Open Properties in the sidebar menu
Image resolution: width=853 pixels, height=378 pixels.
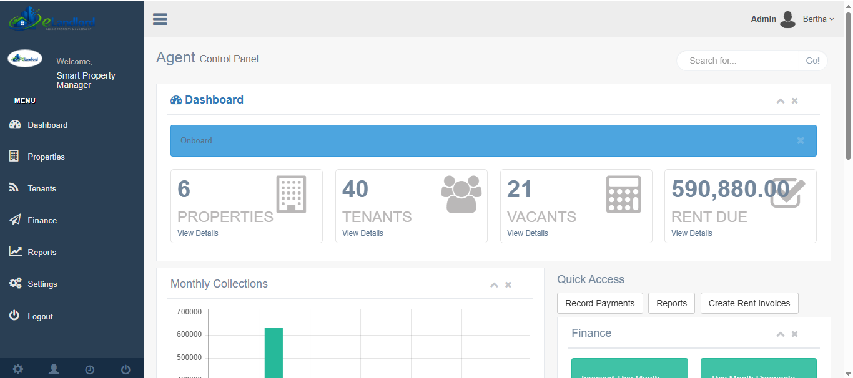pos(46,157)
